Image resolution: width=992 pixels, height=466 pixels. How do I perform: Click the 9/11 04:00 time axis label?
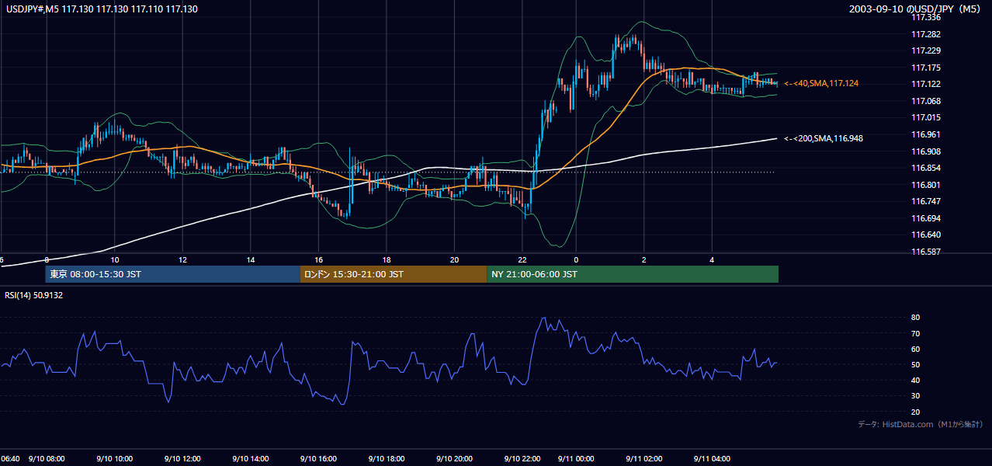[713, 459]
